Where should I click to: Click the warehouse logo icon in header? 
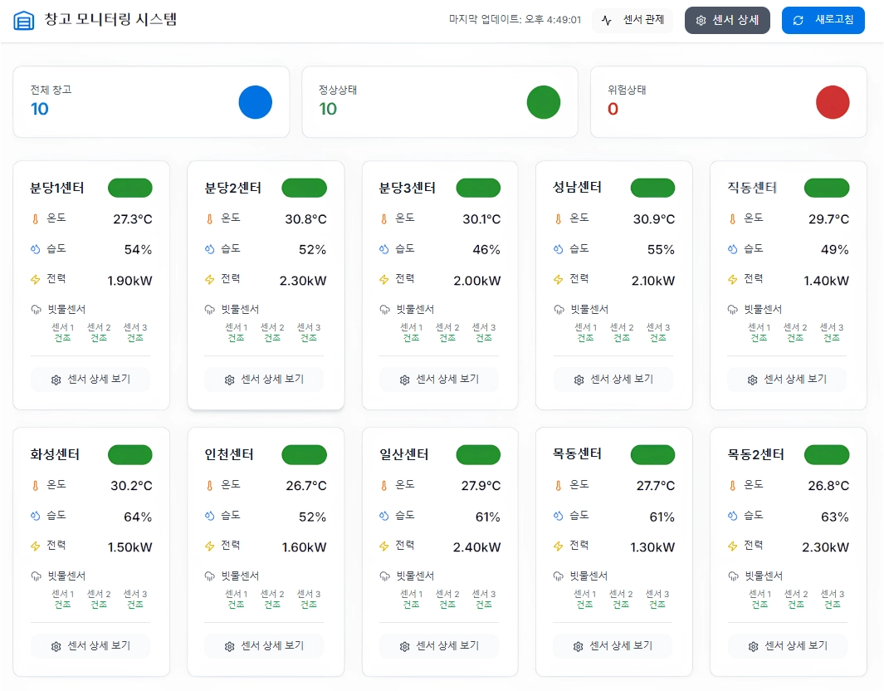click(x=24, y=20)
